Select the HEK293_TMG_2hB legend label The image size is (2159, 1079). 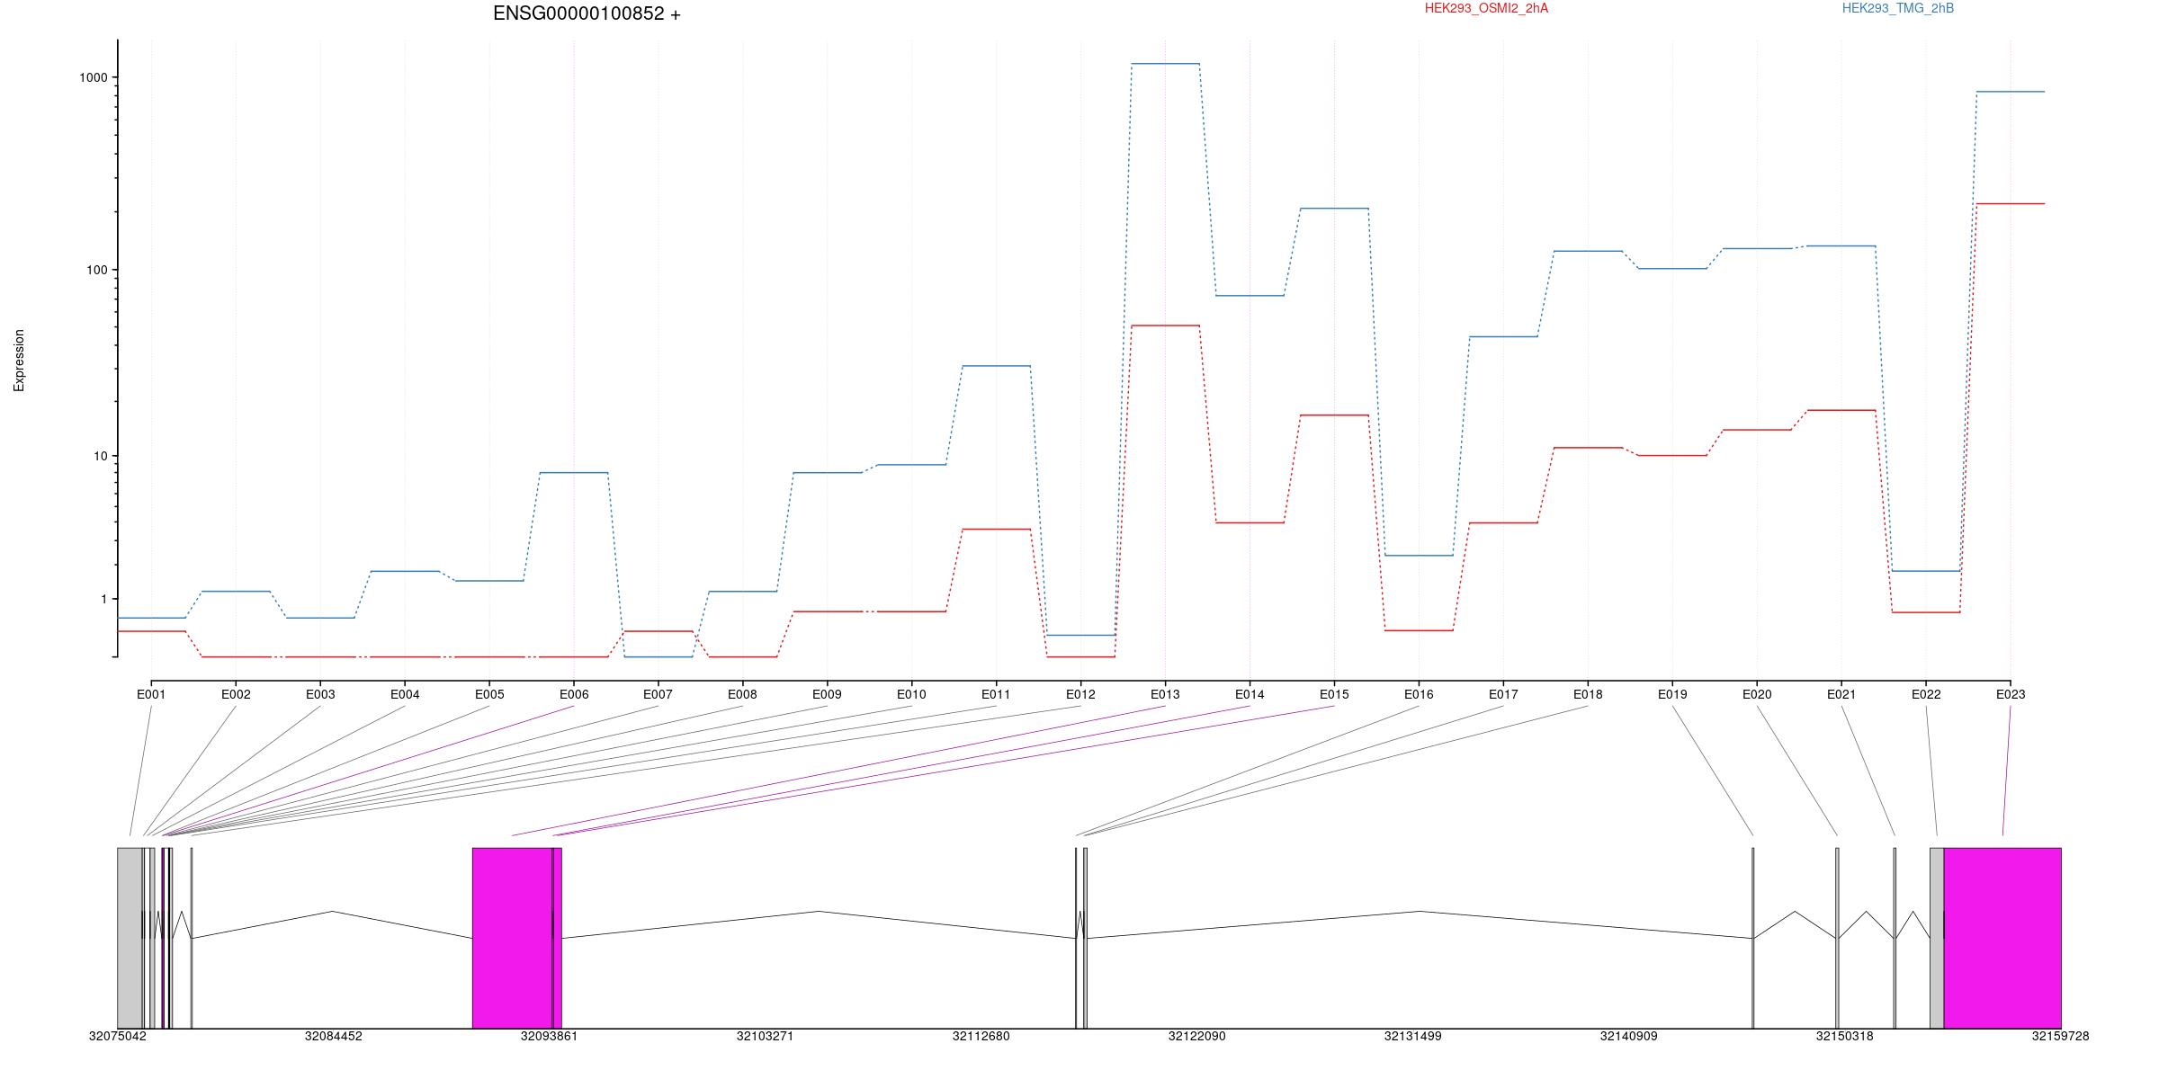pyautogui.click(x=1898, y=8)
